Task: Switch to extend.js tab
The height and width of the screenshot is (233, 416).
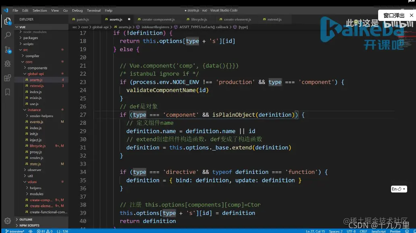Action: click(x=274, y=19)
